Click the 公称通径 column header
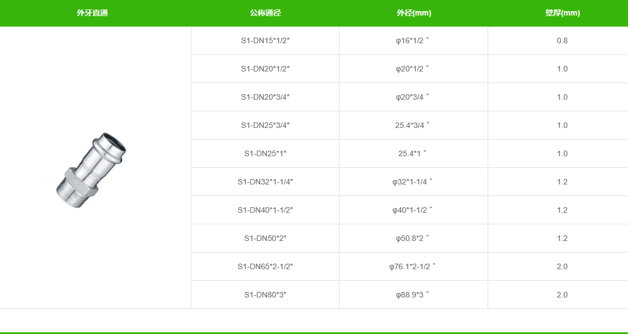The width and height of the screenshot is (628, 334). pos(265,13)
